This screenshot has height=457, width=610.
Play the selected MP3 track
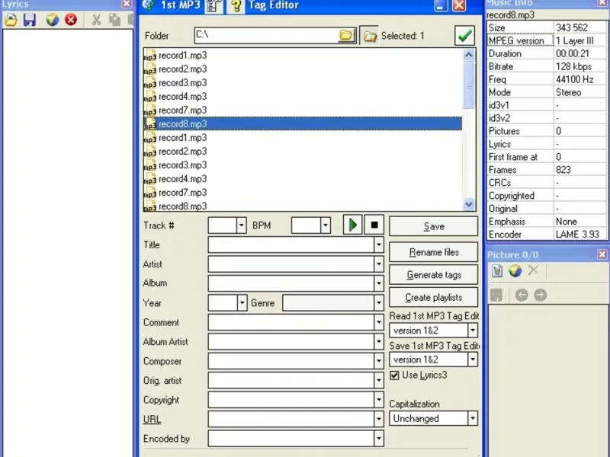(353, 225)
